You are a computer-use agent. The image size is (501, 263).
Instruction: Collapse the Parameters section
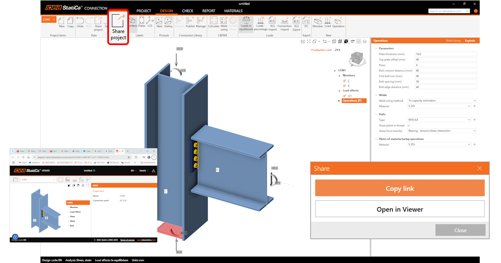376,48
